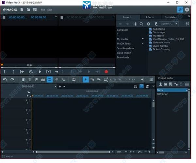Open the media pool gear options
Screen dimensions: 196x163
[x=148, y=24]
